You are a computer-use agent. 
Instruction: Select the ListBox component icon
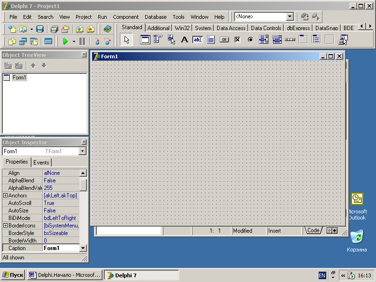264,39
